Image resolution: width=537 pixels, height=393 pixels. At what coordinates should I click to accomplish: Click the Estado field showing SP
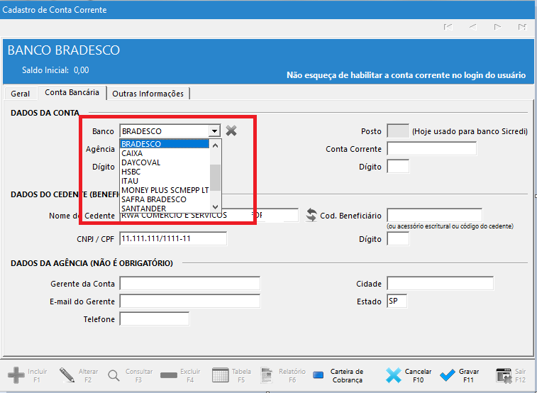pyautogui.click(x=397, y=301)
